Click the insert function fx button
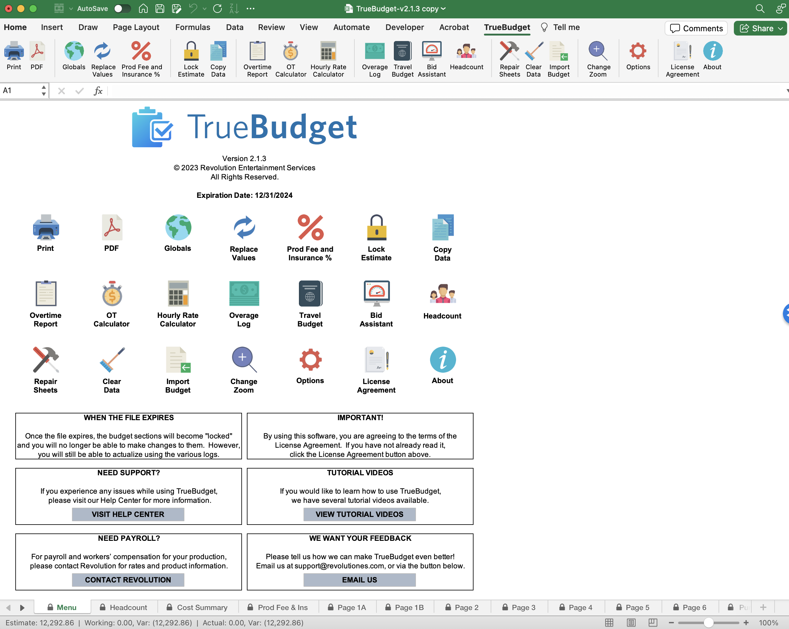Image resolution: width=789 pixels, height=629 pixels. click(x=98, y=90)
